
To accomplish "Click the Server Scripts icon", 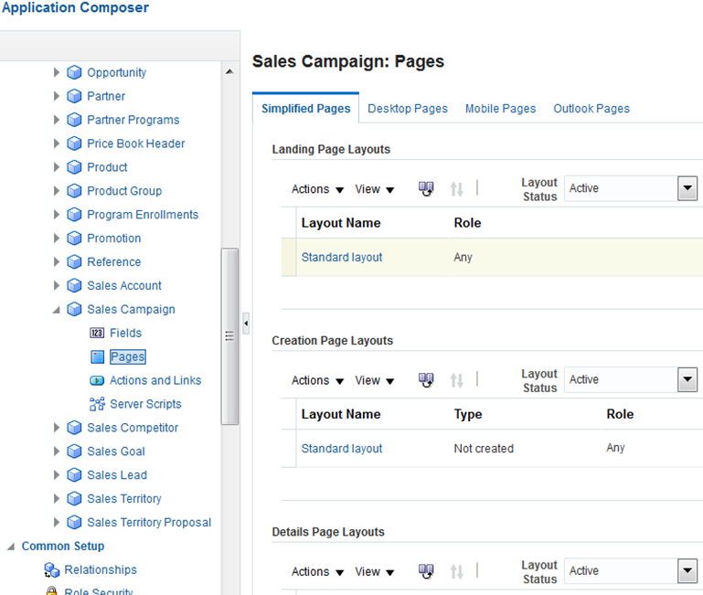I will [x=97, y=404].
